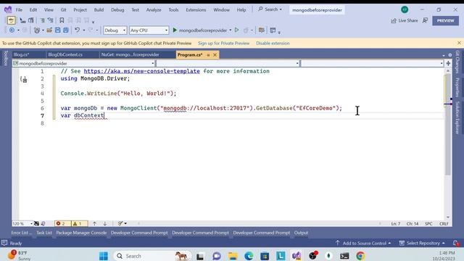This screenshot has width=464, height=261.
Task: Click the Live Share button
Action: [405, 20]
